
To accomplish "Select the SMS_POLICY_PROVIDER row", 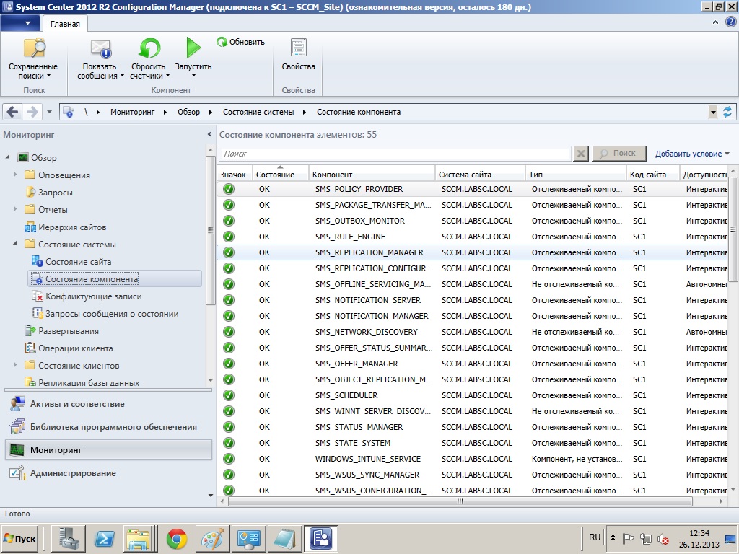I will pyautogui.click(x=472, y=189).
